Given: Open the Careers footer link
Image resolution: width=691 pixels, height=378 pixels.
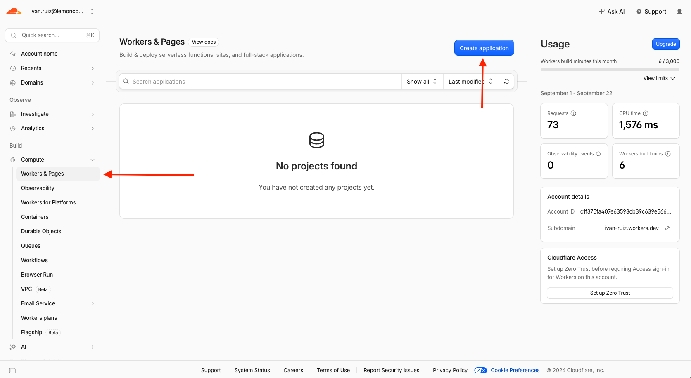Looking at the screenshot, I should (x=293, y=370).
